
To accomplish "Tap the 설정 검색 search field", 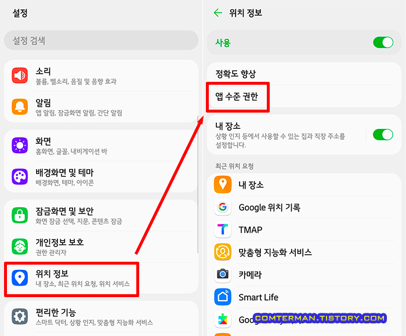I will (101, 40).
